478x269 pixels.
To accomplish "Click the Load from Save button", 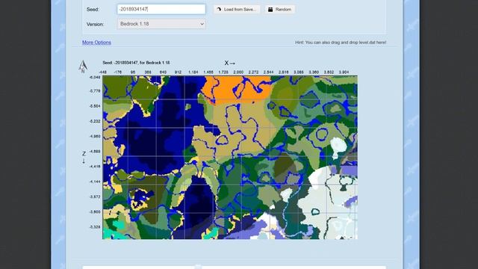I will pyautogui.click(x=237, y=10).
